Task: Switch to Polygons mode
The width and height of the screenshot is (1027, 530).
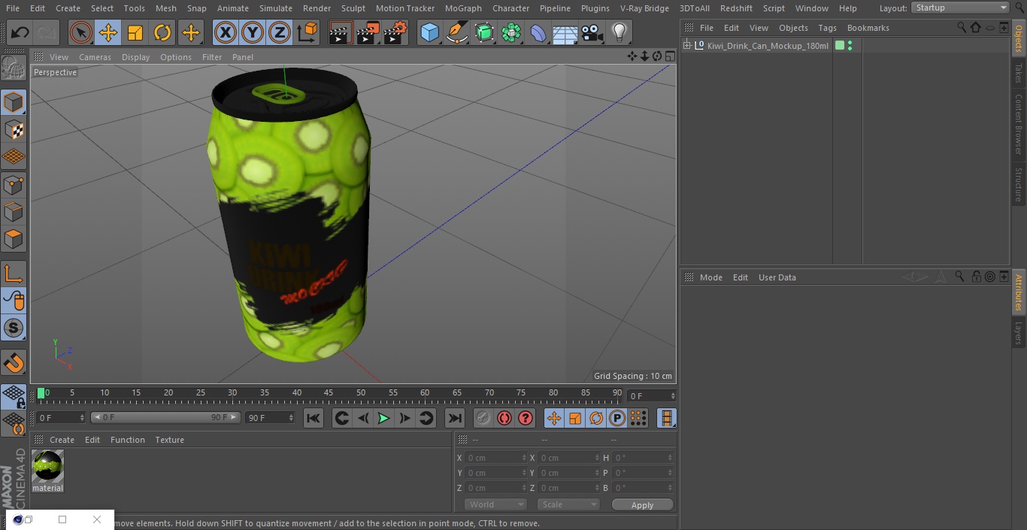Action: (14, 239)
